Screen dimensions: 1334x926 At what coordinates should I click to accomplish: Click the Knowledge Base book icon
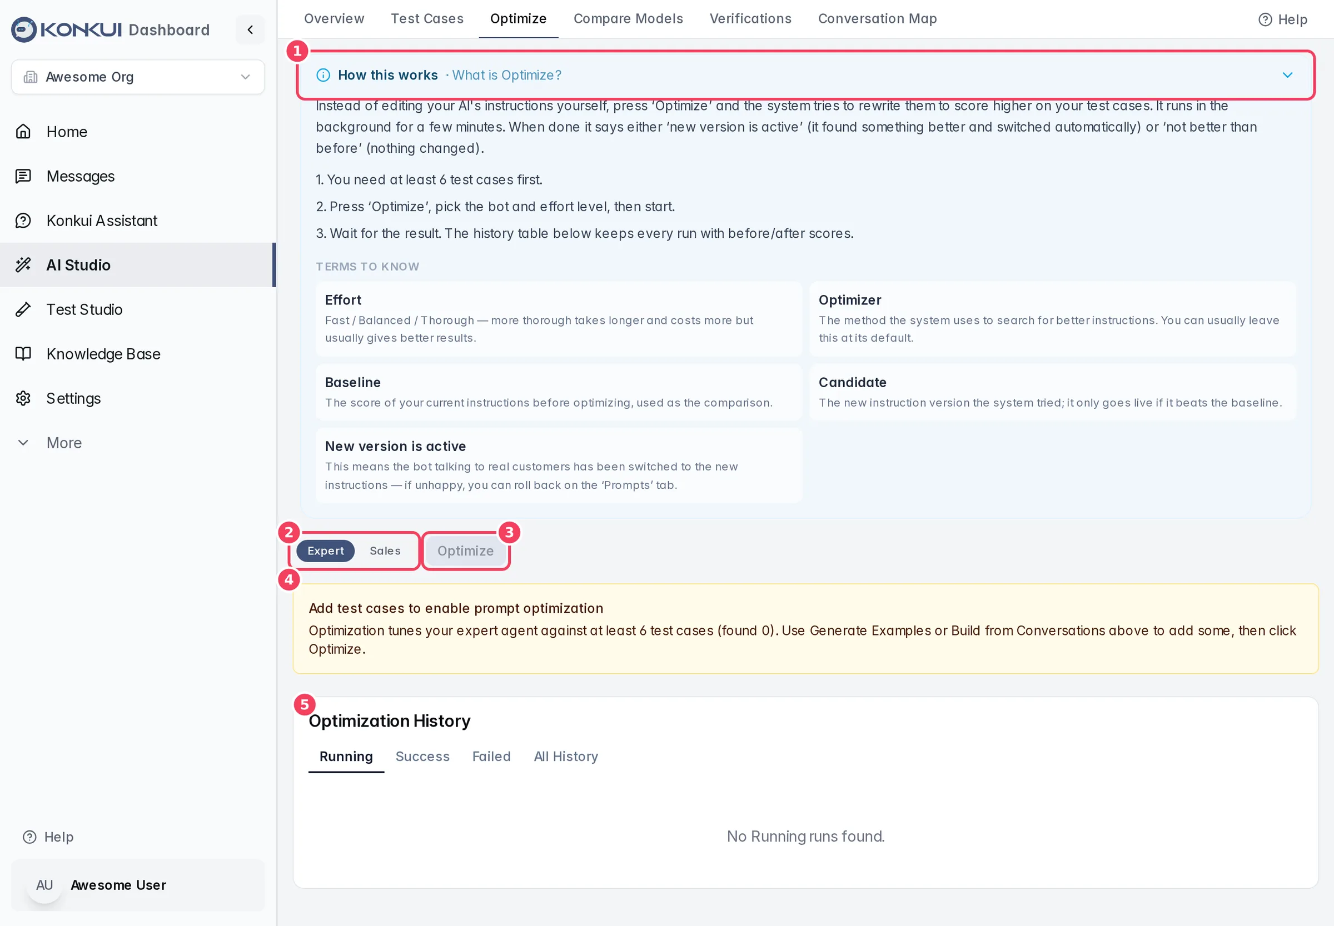23,354
